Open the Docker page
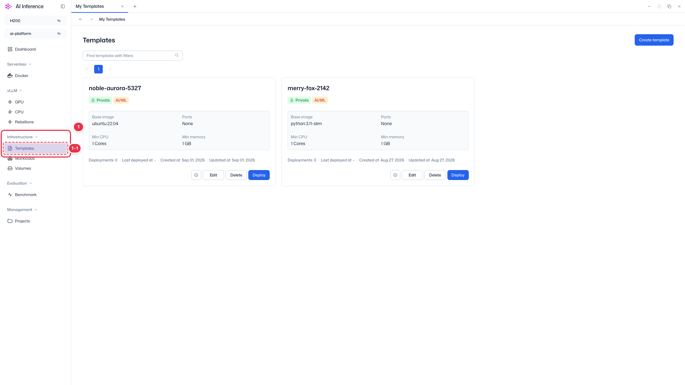685x385 pixels. (x=35, y=76)
